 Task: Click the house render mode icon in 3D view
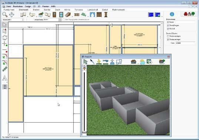(133, 62)
